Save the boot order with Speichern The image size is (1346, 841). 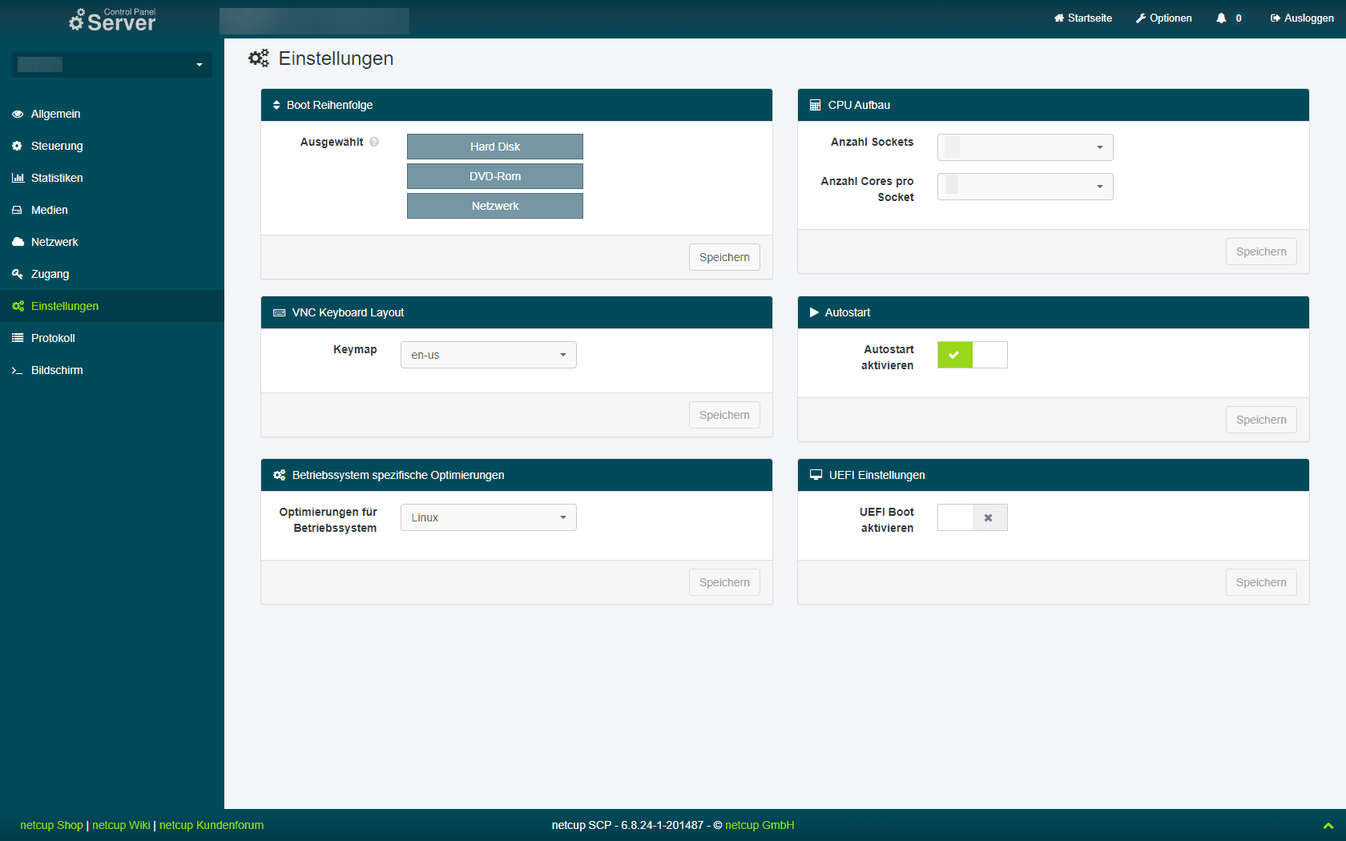coord(723,257)
